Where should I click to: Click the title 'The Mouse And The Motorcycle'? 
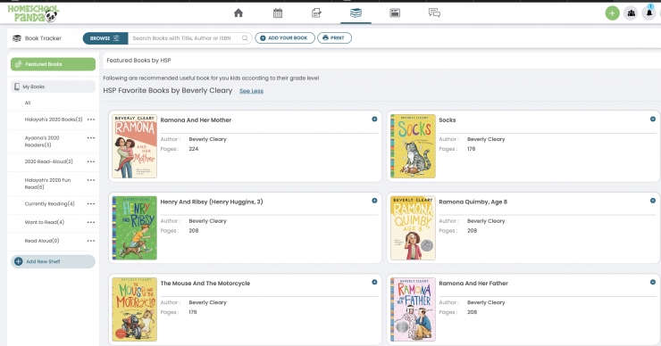(205, 284)
